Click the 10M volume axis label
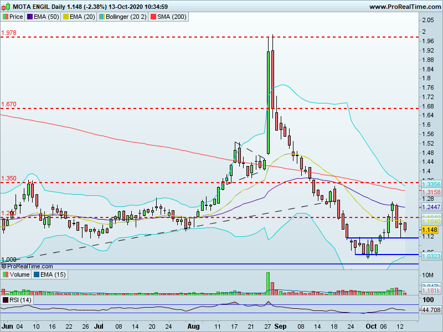 pyautogui.click(x=427, y=275)
